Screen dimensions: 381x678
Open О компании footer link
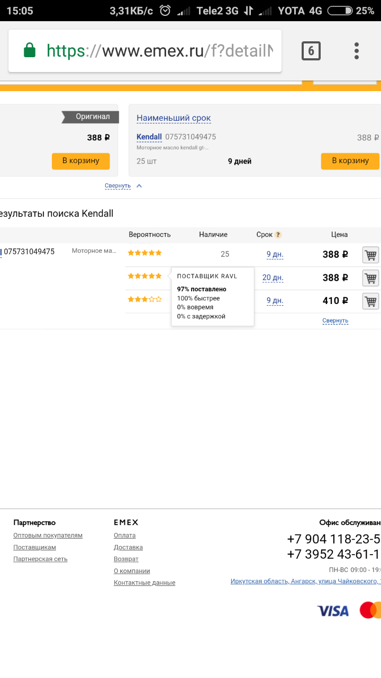(x=132, y=571)
